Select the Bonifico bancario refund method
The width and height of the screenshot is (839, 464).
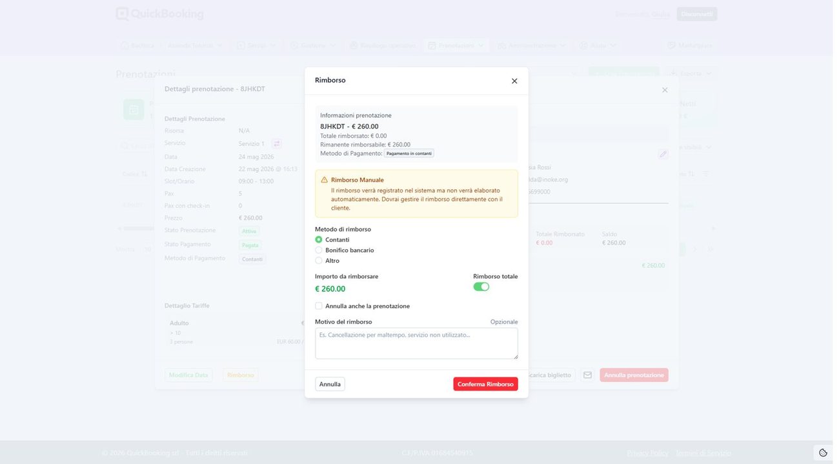pos(319,250)
